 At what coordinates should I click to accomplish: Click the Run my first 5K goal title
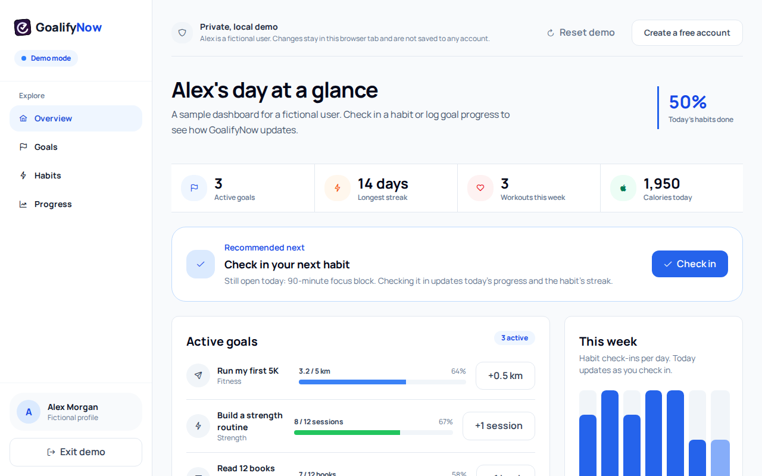248,371
